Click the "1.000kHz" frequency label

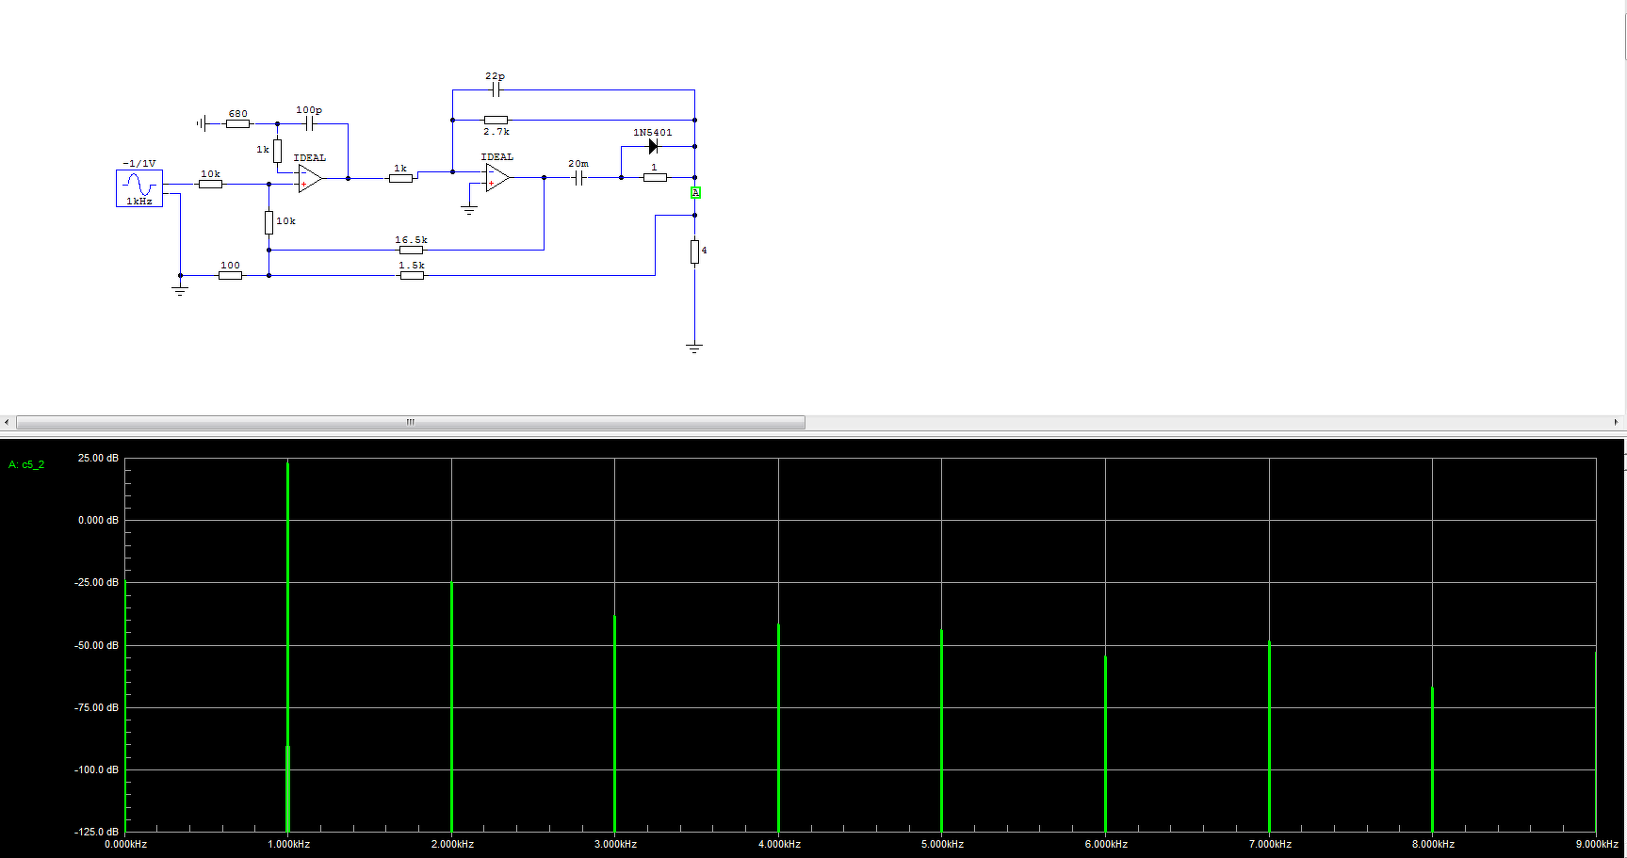pyautogui.click(x=289, y=844)
